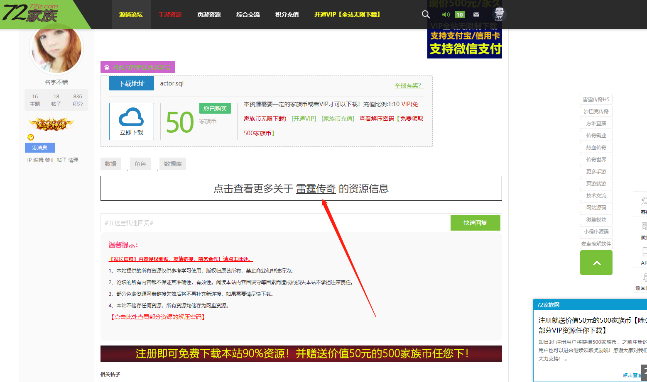This screenshot has height=382, width=647.
Task: Click the 小程序源码 sidebar tag
Action: 596,232
